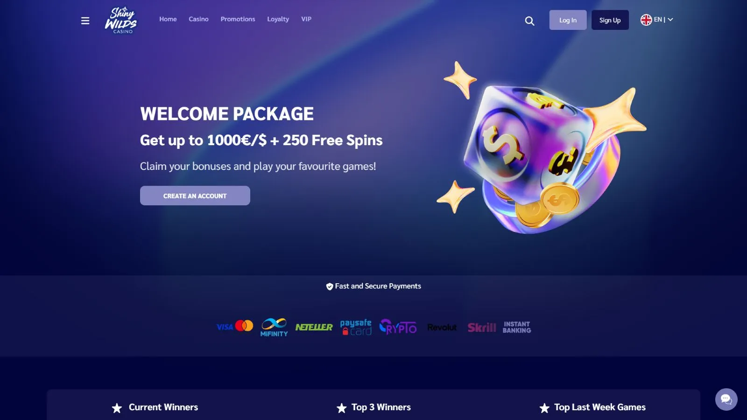Click the Shiny Wilds Casino logo
Image resolution: width=747 pixels, height=420 pixels.
click(x=121, y=20)
